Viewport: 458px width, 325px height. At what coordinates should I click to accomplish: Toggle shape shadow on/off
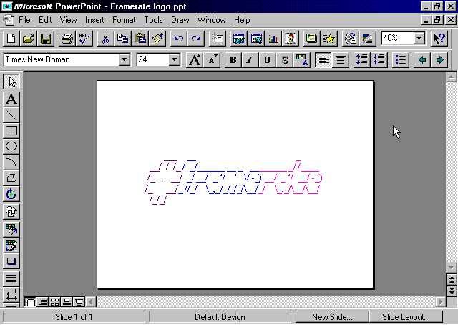point(11,261)
